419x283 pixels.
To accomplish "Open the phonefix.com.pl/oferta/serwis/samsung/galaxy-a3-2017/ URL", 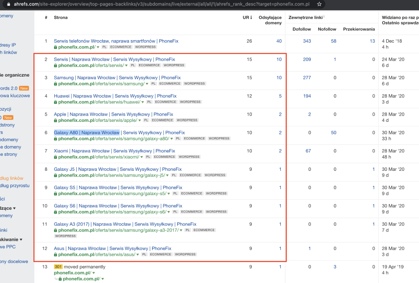I will 119,230.
